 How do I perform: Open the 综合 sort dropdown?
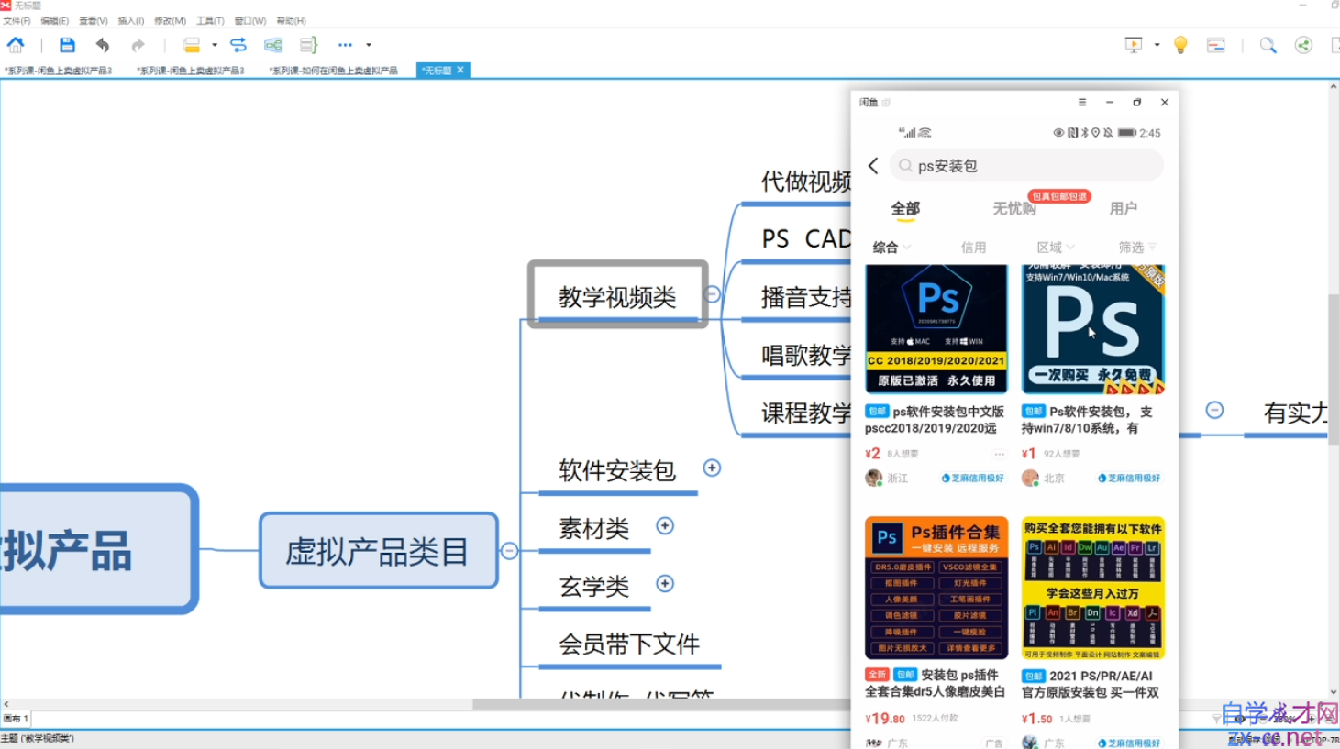click(x=891, y=248)
